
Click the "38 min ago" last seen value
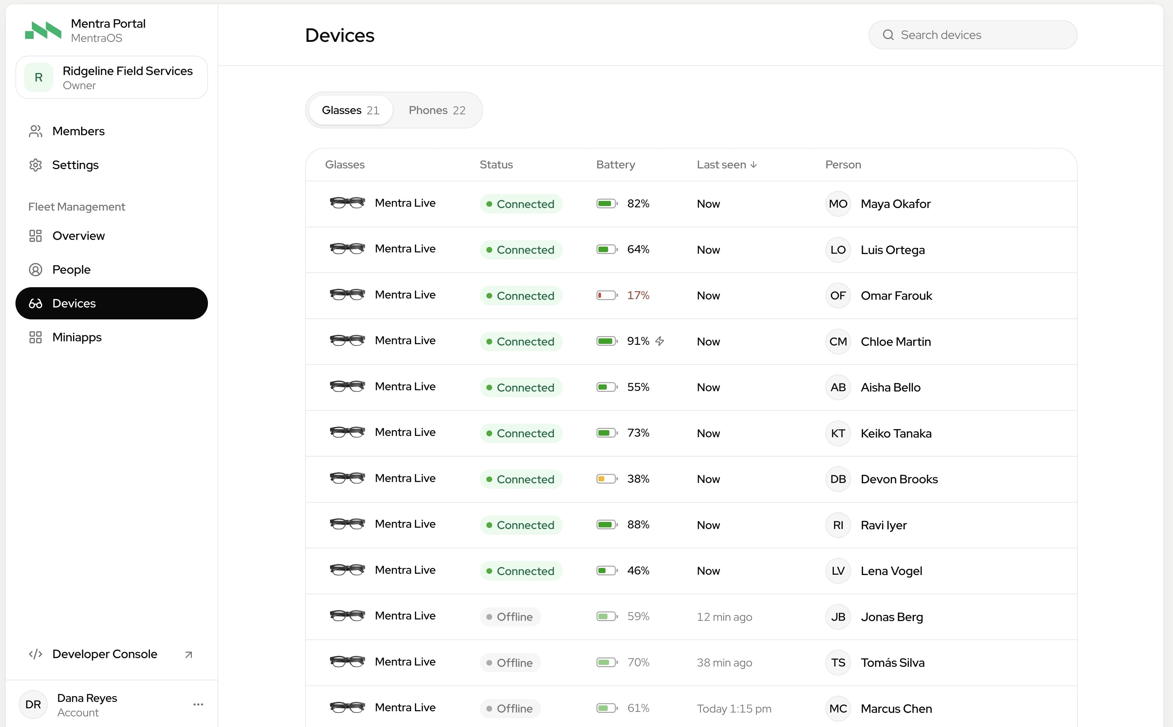tap(725, 663)
